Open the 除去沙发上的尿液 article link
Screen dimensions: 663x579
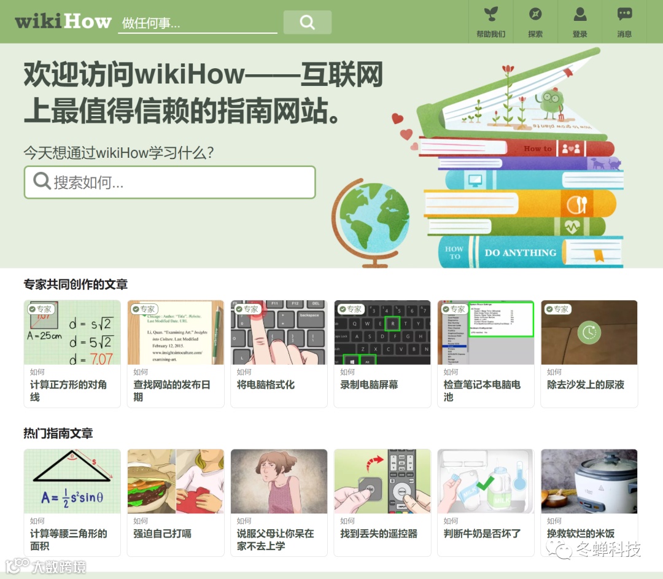[x=586, y=384]
